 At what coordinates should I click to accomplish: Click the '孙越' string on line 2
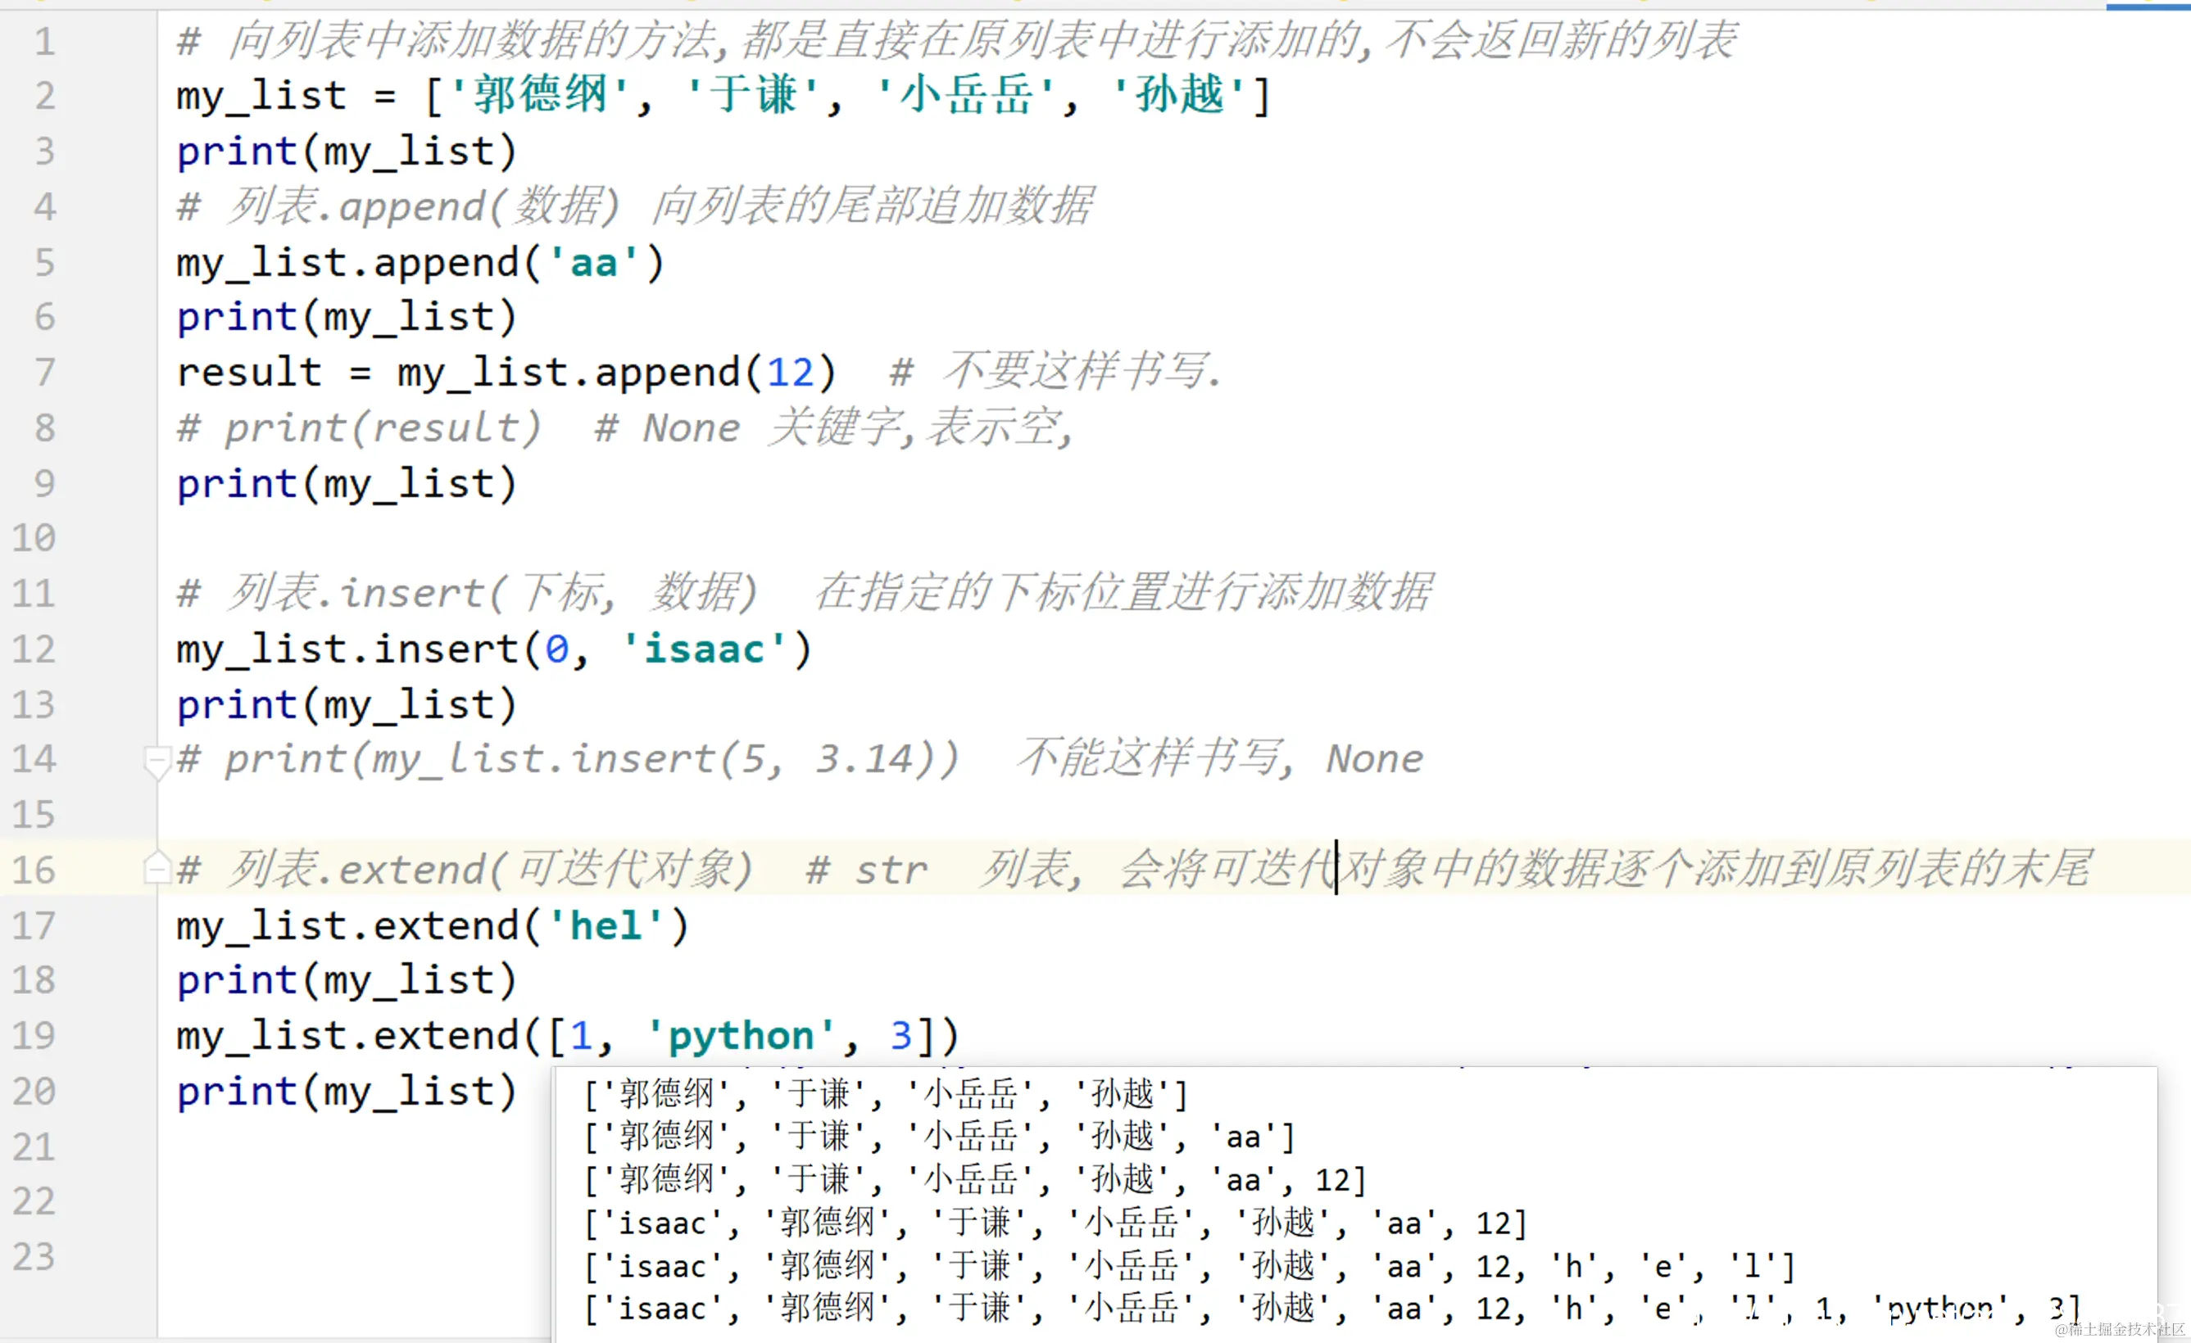click(1179, 96)
